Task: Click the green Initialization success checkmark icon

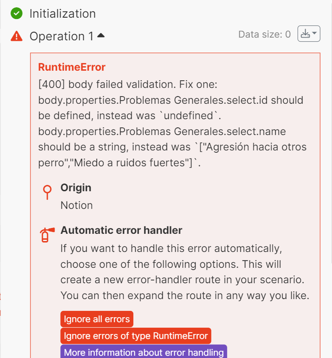Action: [17, 14]
